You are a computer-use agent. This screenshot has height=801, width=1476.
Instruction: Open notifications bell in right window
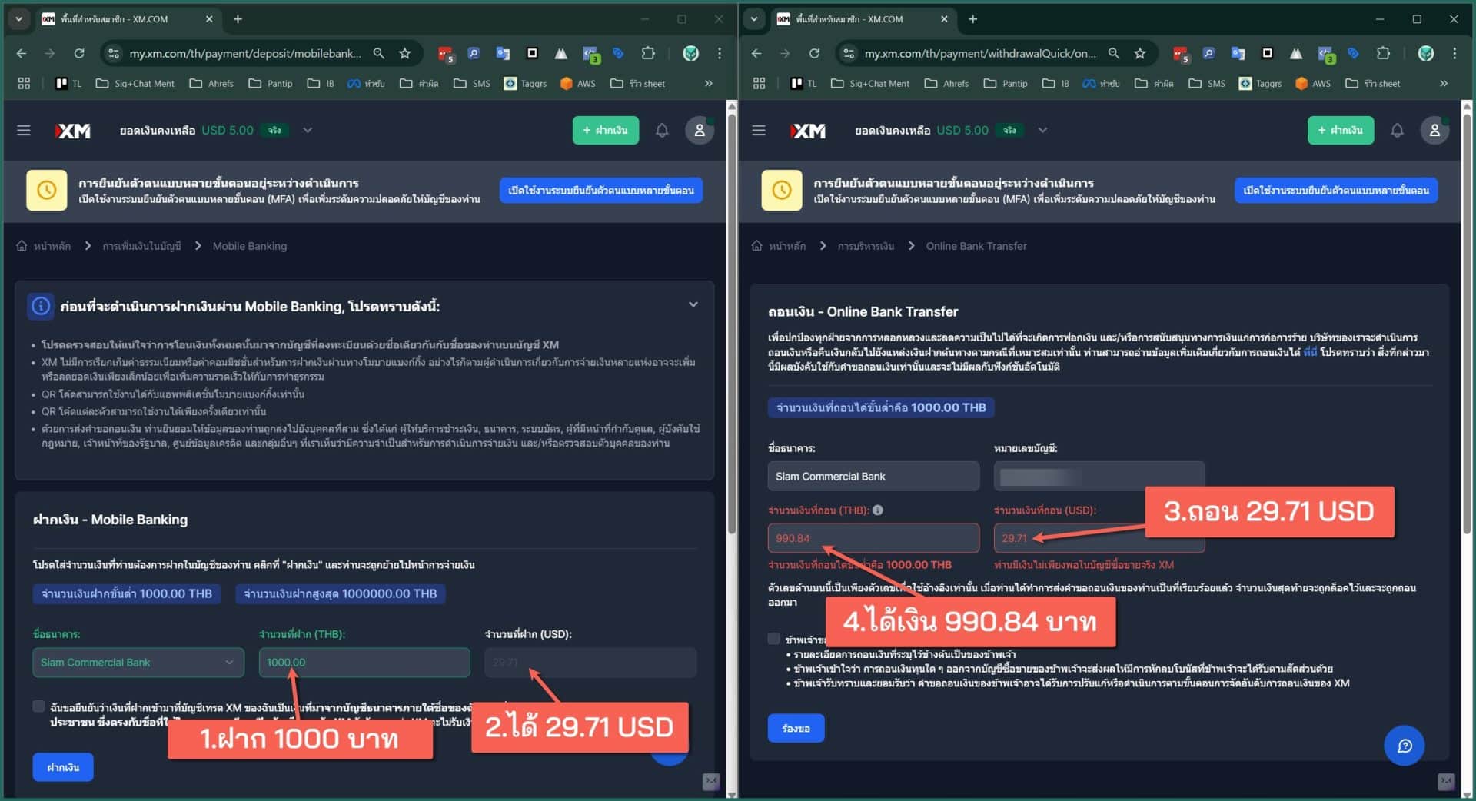(x=1397, y=131)
